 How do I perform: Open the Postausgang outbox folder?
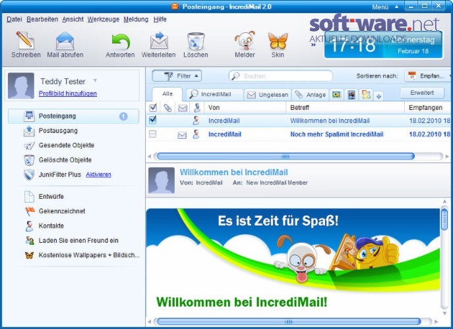(58, 131)
